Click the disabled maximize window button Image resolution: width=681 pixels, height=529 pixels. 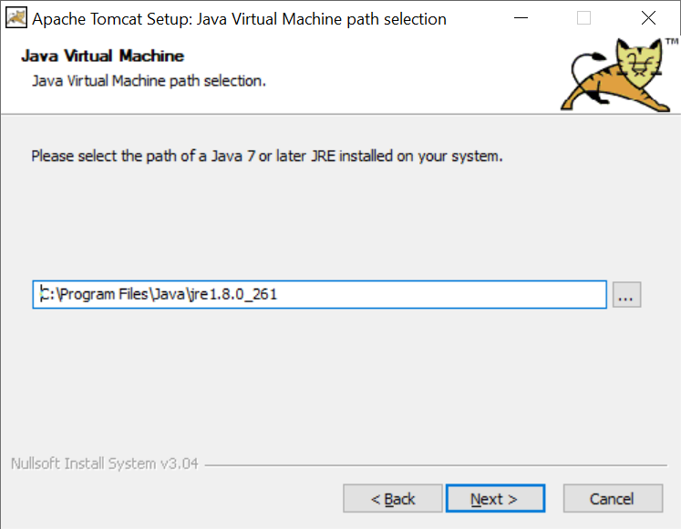point(583,18)
